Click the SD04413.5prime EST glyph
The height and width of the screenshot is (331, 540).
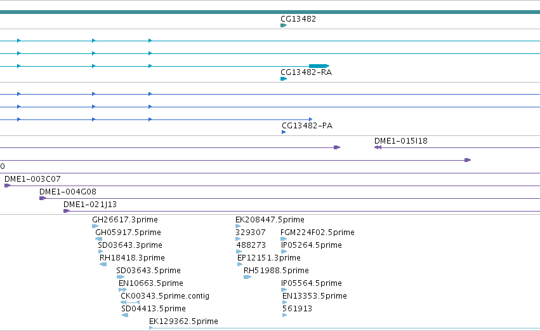[x=125, y=315]
